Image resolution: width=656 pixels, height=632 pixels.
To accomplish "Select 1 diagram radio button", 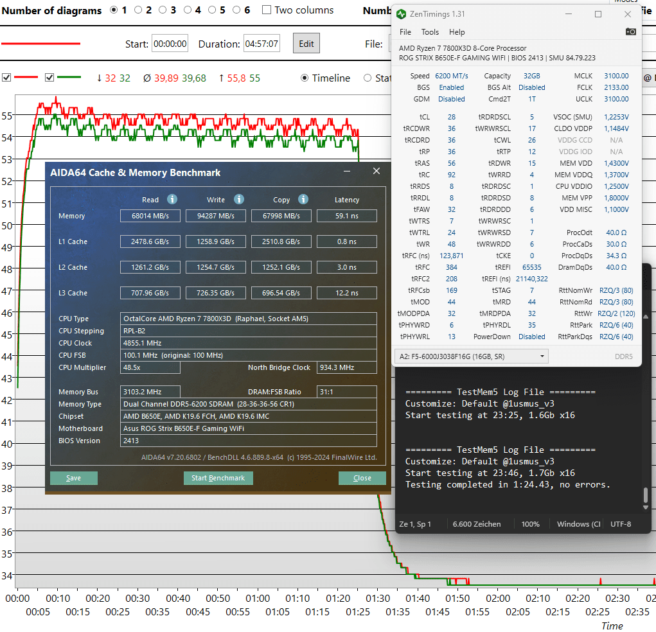I will pos(114,10).
